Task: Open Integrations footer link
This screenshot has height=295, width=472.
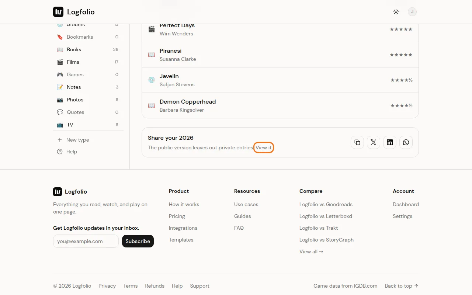Action: tap(183, 228)
